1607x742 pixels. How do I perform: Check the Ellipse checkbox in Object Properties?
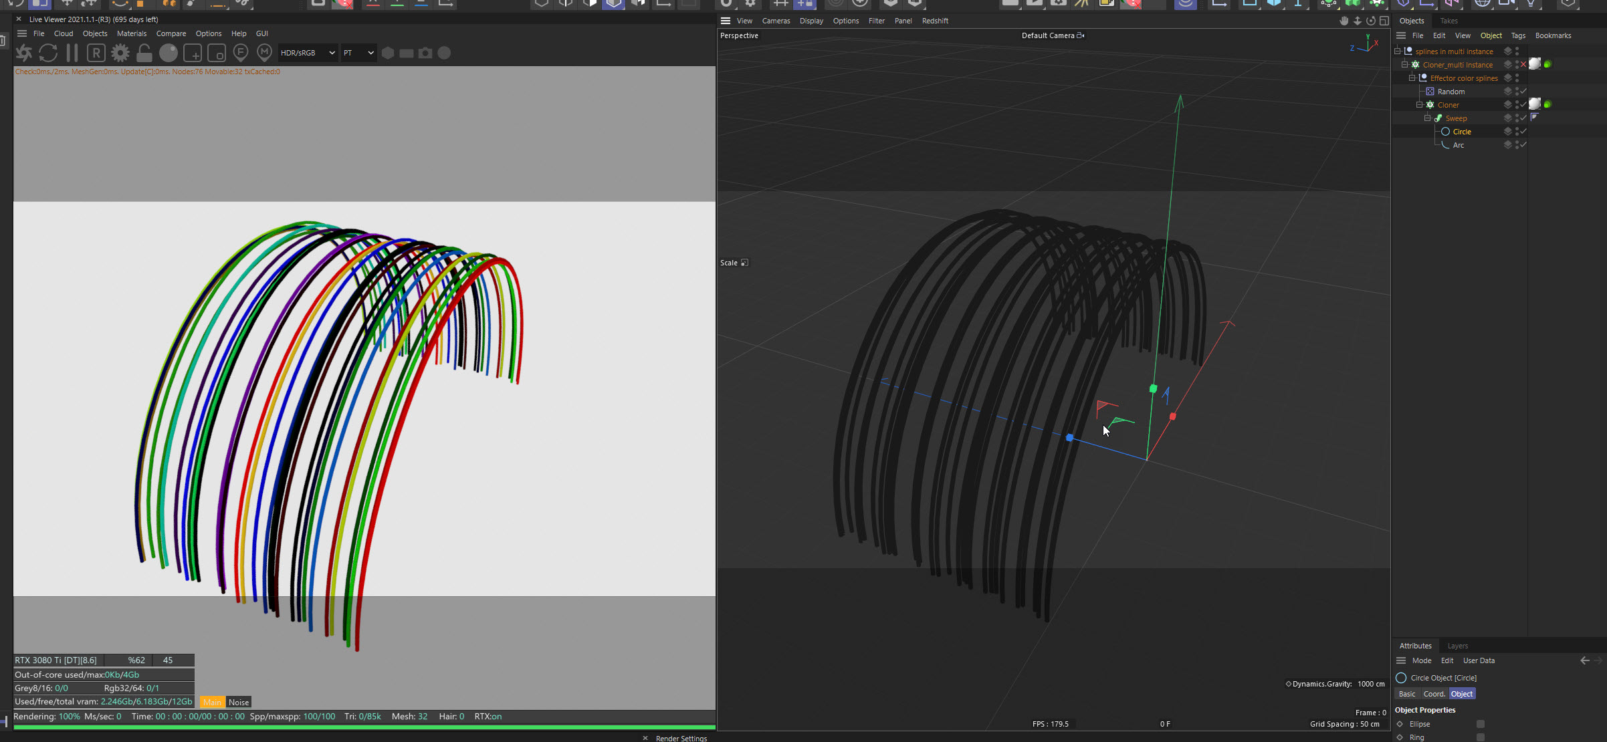pyautogui.click(x=1481, y=724)
